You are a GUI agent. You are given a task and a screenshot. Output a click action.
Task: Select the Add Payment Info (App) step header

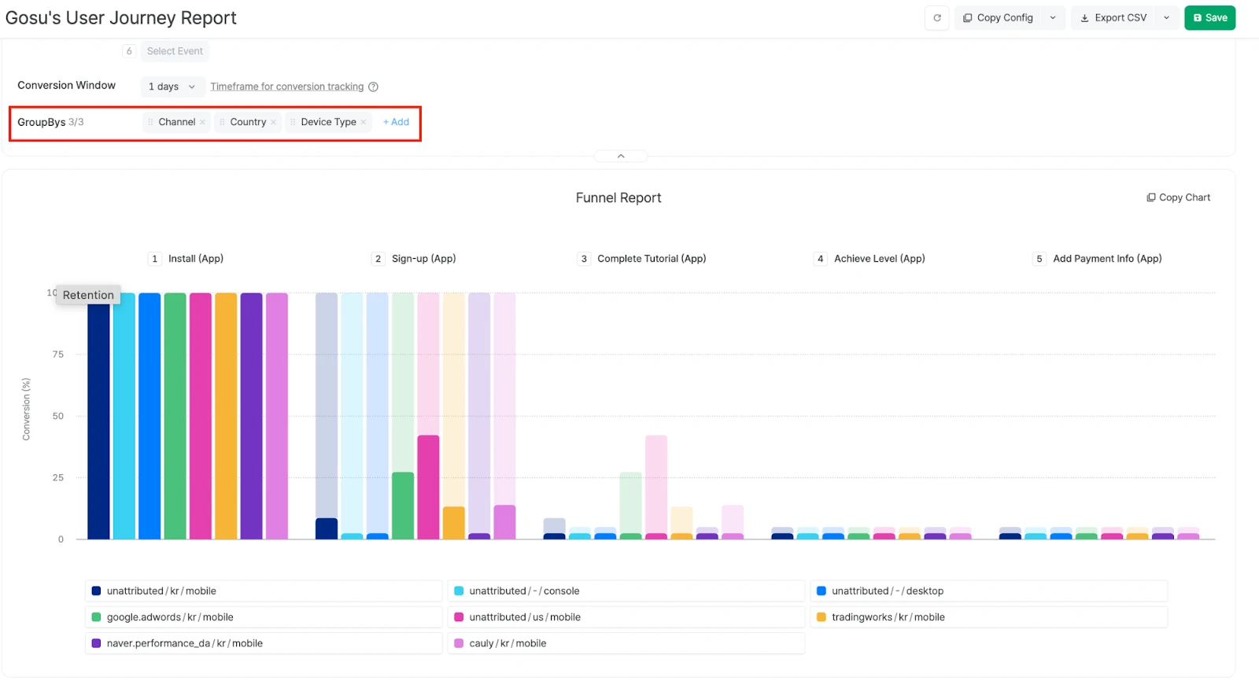tap(1106, 259)
